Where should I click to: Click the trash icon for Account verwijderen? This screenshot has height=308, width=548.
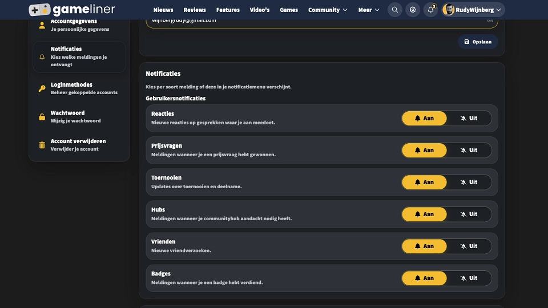(42, 145)
